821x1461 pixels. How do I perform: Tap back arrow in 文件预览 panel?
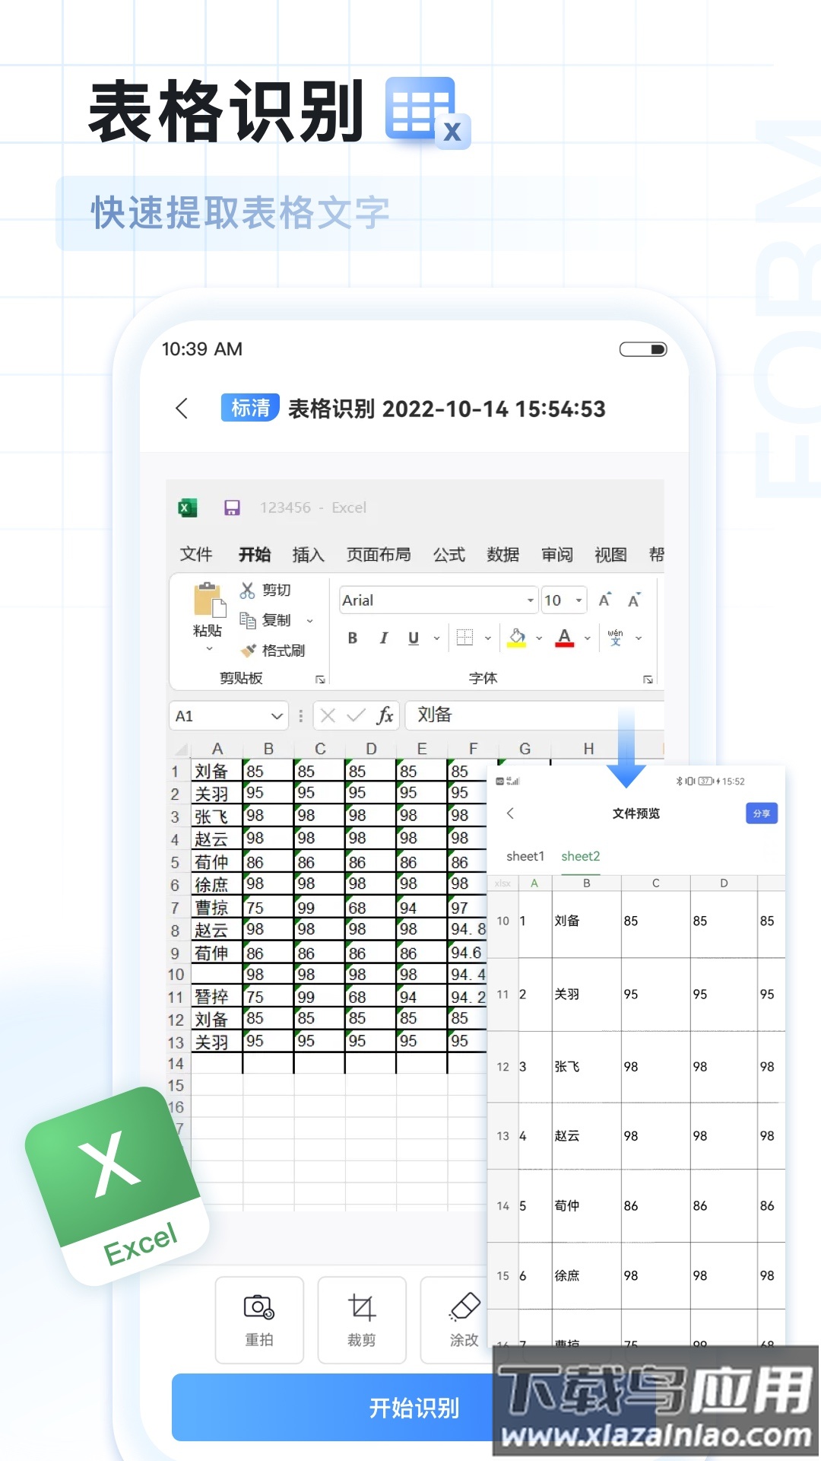(x=510, y=813)
